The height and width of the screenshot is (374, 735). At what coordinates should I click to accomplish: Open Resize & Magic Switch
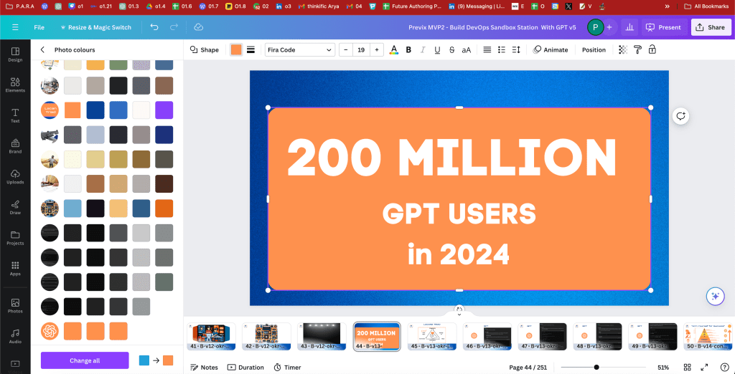click(95, 27)
